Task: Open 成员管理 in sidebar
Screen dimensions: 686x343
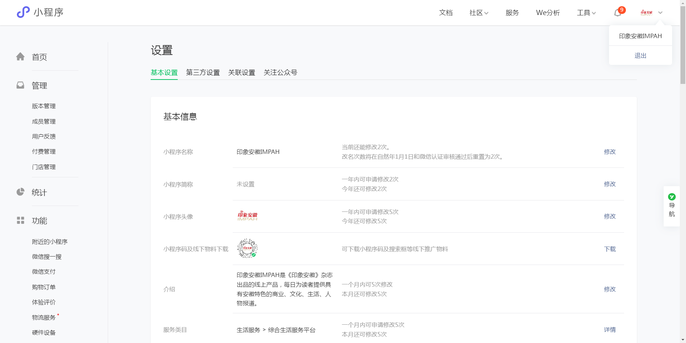Action: 44,121
